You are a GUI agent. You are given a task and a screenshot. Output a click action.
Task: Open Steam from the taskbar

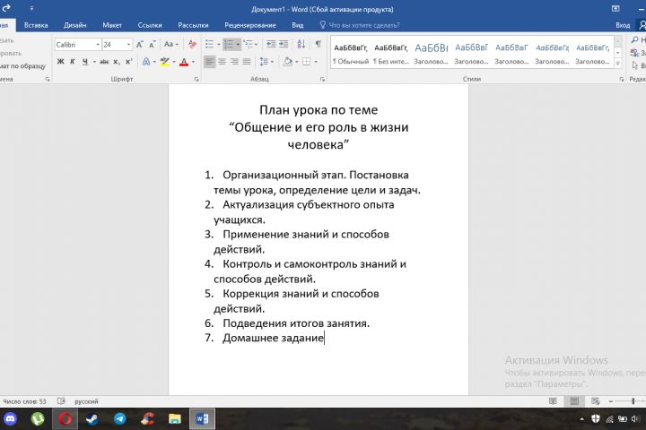(92, 419)
